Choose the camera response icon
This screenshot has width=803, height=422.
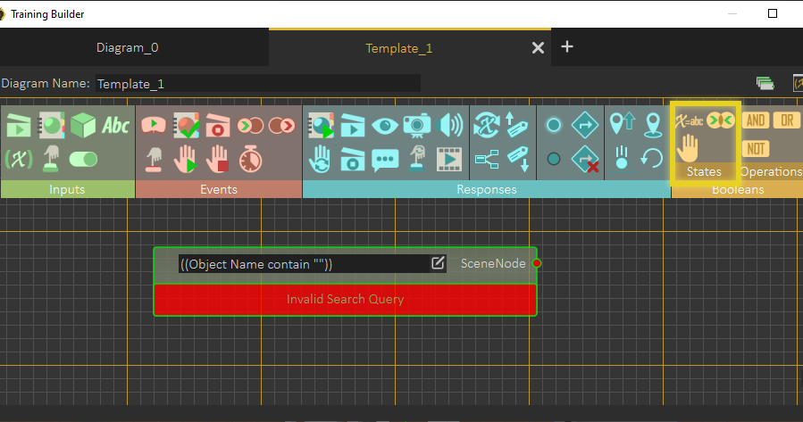[x=417, y=126]
